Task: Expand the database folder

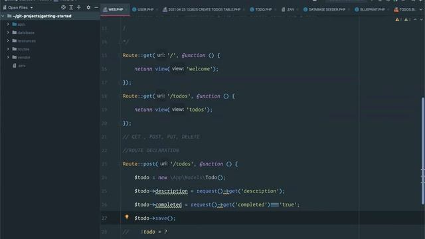Action: [x=8, y=33]
